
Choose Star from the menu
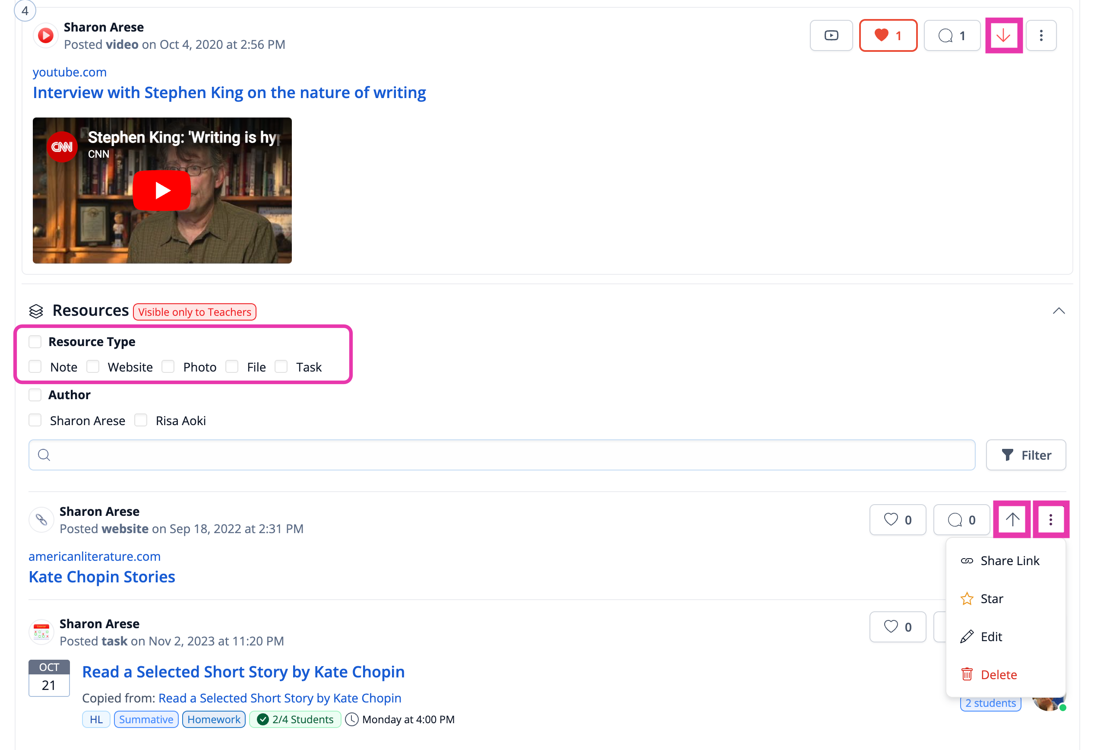[1005, 599]
